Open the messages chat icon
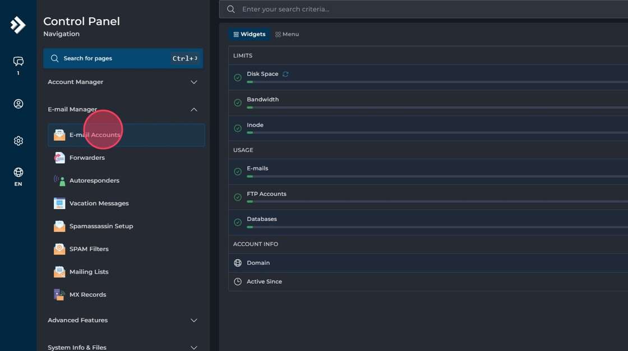The height and width of the screenshot is (351, 628). [18, 61]
